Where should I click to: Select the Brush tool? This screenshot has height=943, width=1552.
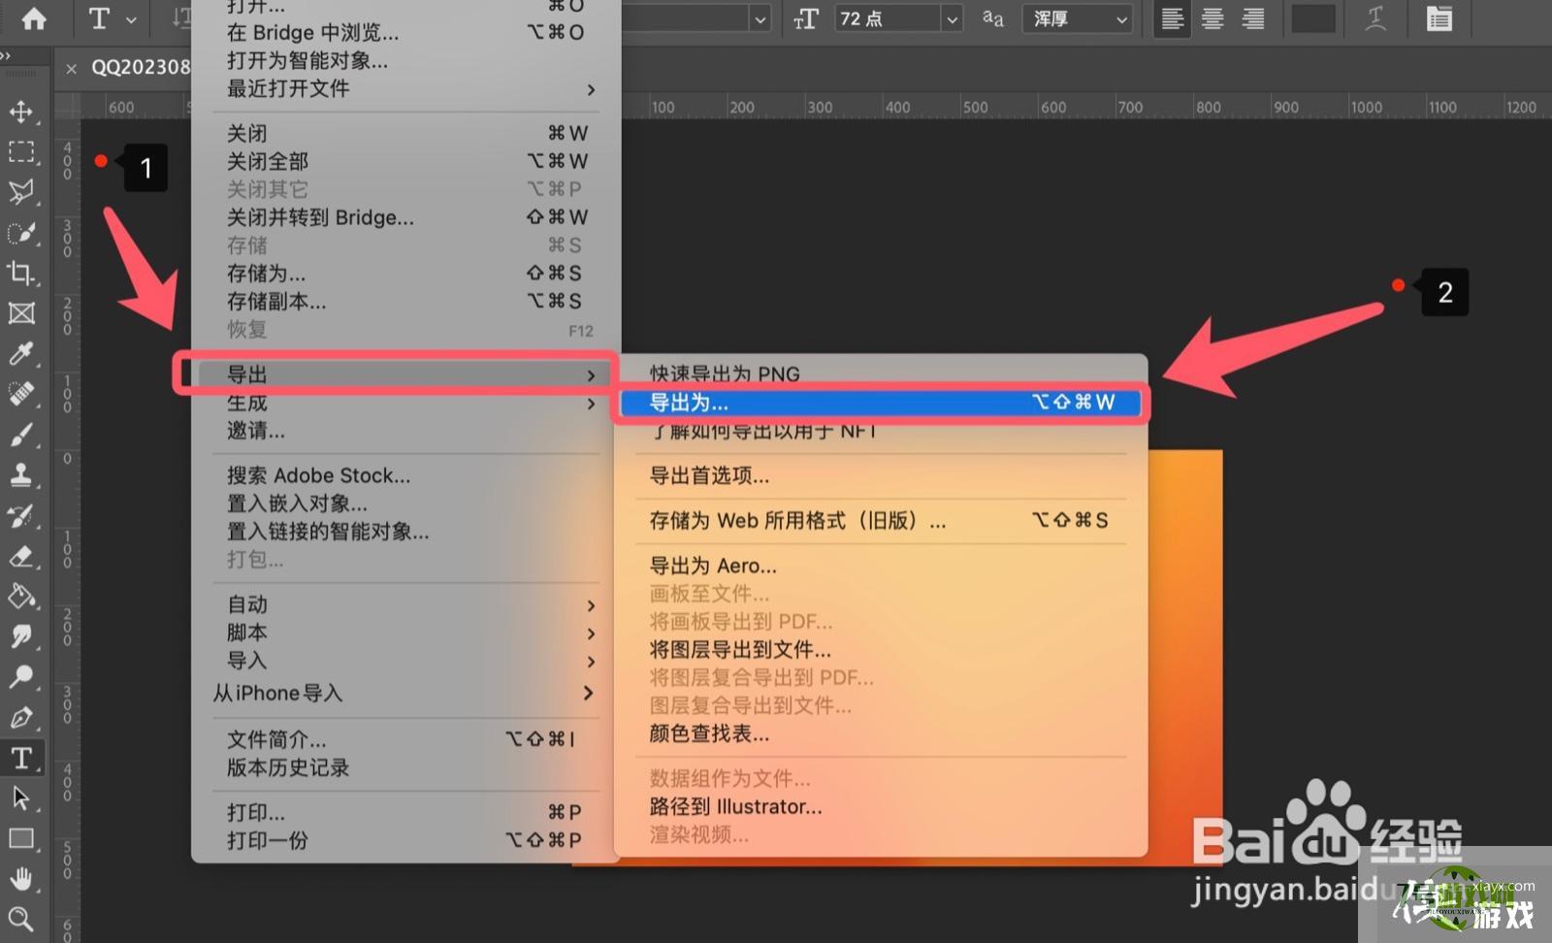[21, 435]
